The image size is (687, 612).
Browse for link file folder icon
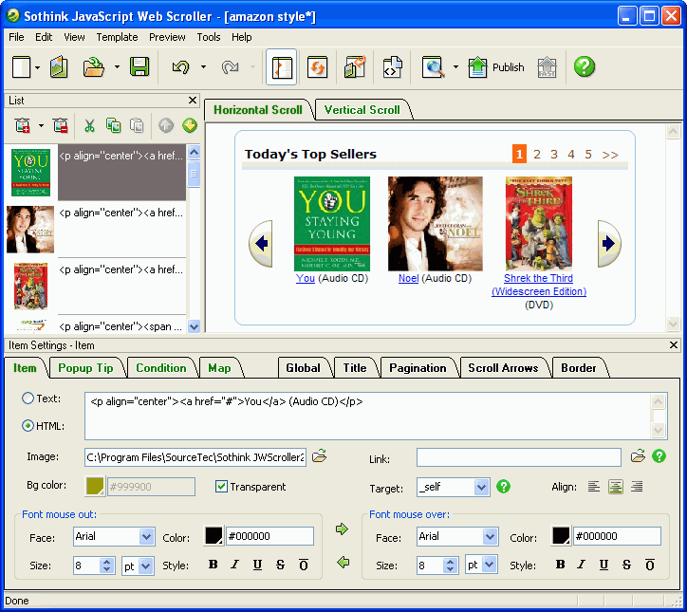(x=638, y=456)
